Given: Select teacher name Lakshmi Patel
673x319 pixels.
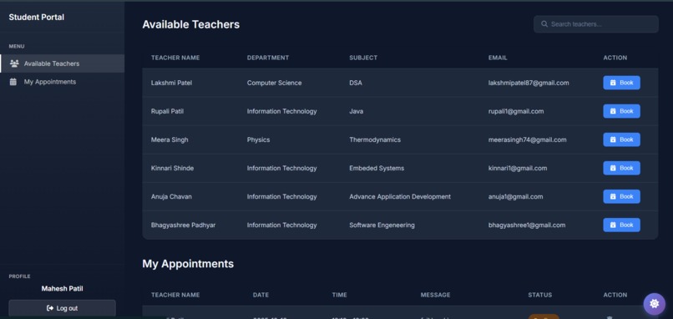Looking at the screenshot, I should click(x=171, y=83).
